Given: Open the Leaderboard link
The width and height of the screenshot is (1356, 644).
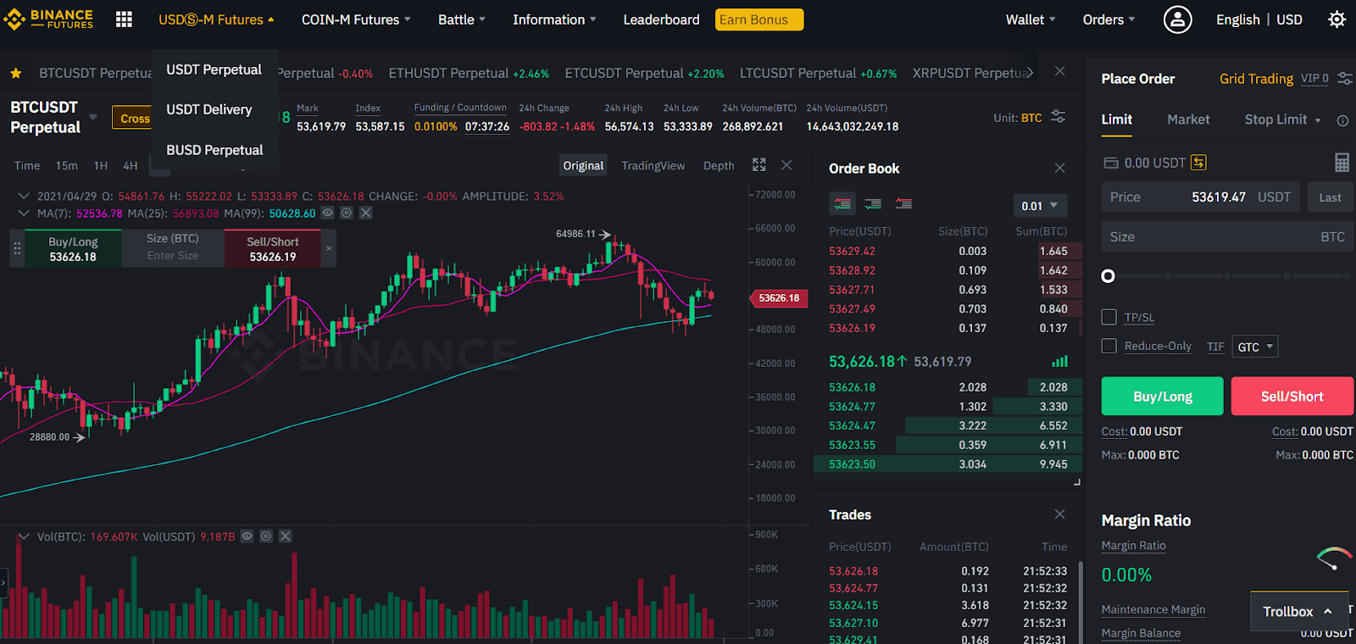Looking at the screenshot, I should coord(661,19).
